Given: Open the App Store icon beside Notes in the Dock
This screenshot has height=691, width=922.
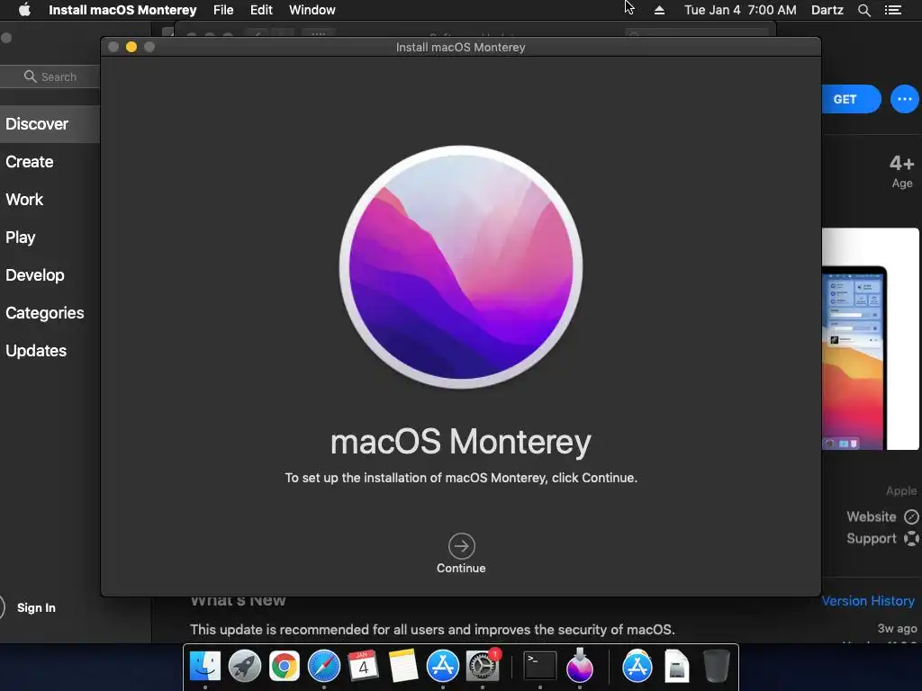Looking at the screenshot, I should coord(442,667).
